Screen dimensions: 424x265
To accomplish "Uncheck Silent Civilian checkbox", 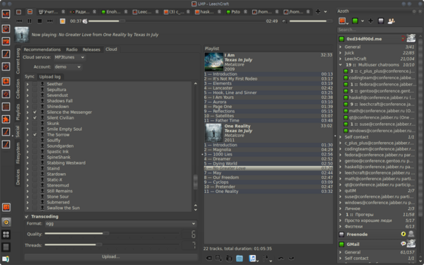I will click(35, 118).
